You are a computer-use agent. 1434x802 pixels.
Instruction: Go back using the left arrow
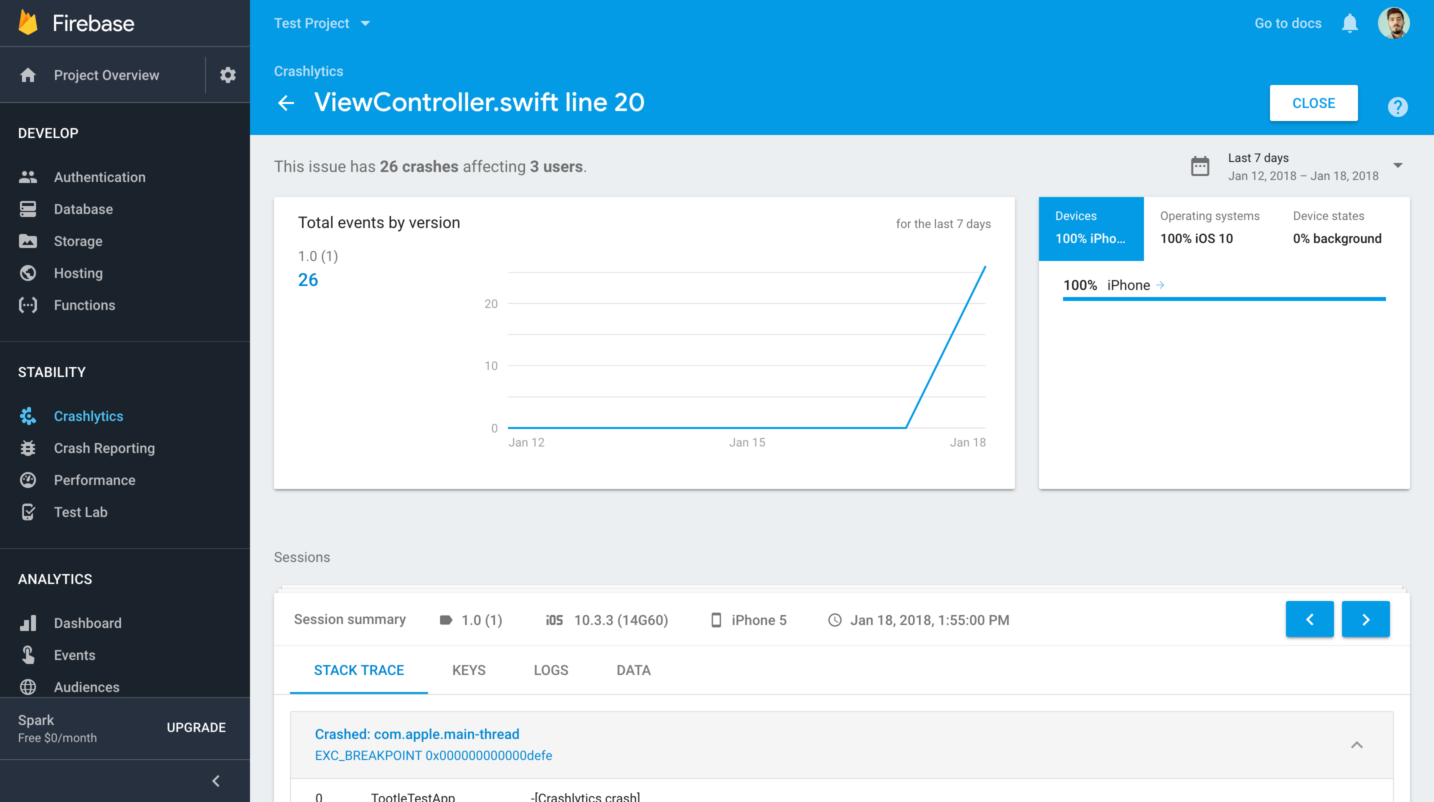(x=286, y=103)
